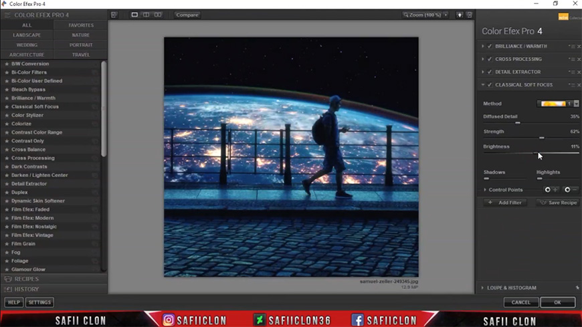Open options menu for Brilliance / Warmth filter
Image resolution: width=582 pixels, height=327 pixels.
pos(572,46)
